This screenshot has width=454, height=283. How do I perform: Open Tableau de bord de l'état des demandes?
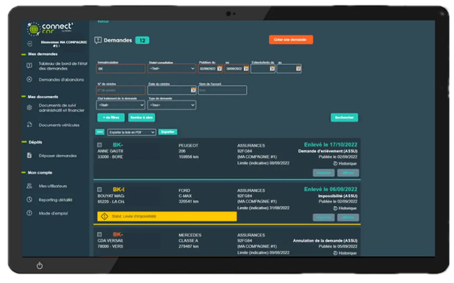(x=63, y=66)
